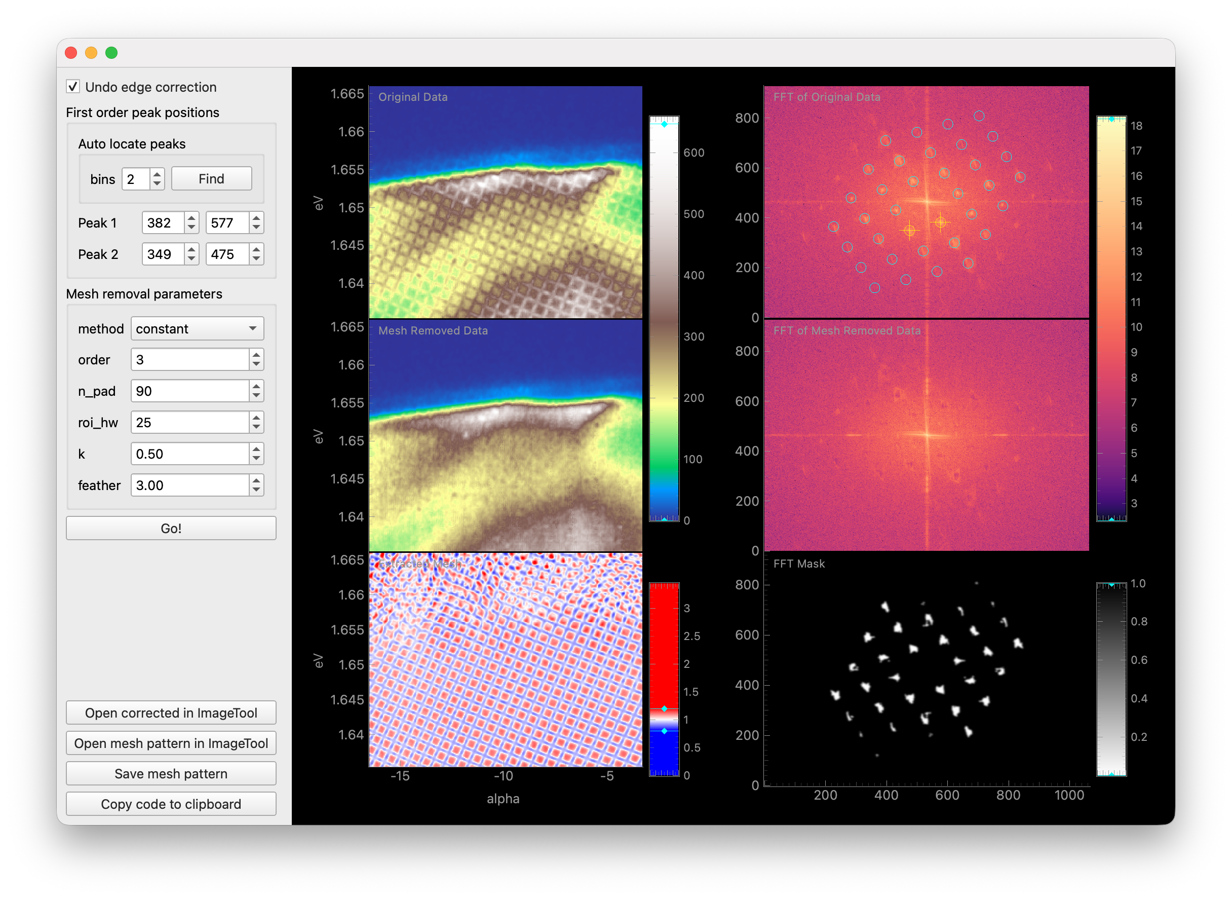Image resolution: width=1232 pixels, height=900 pixels.
Task: Click the grayscale FFT Mask colorbar
Action: pyautogui.click(x=1111, y=680)
